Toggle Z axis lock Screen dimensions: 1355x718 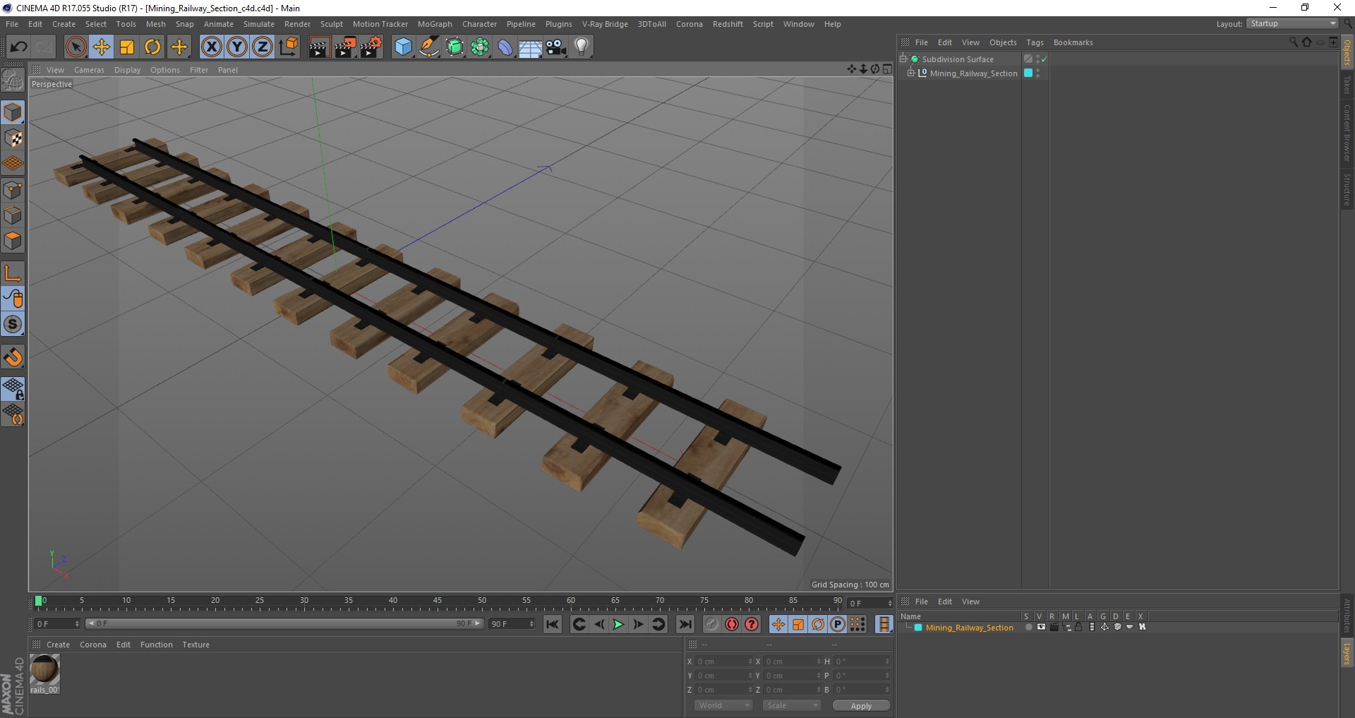tap(263, 47)
